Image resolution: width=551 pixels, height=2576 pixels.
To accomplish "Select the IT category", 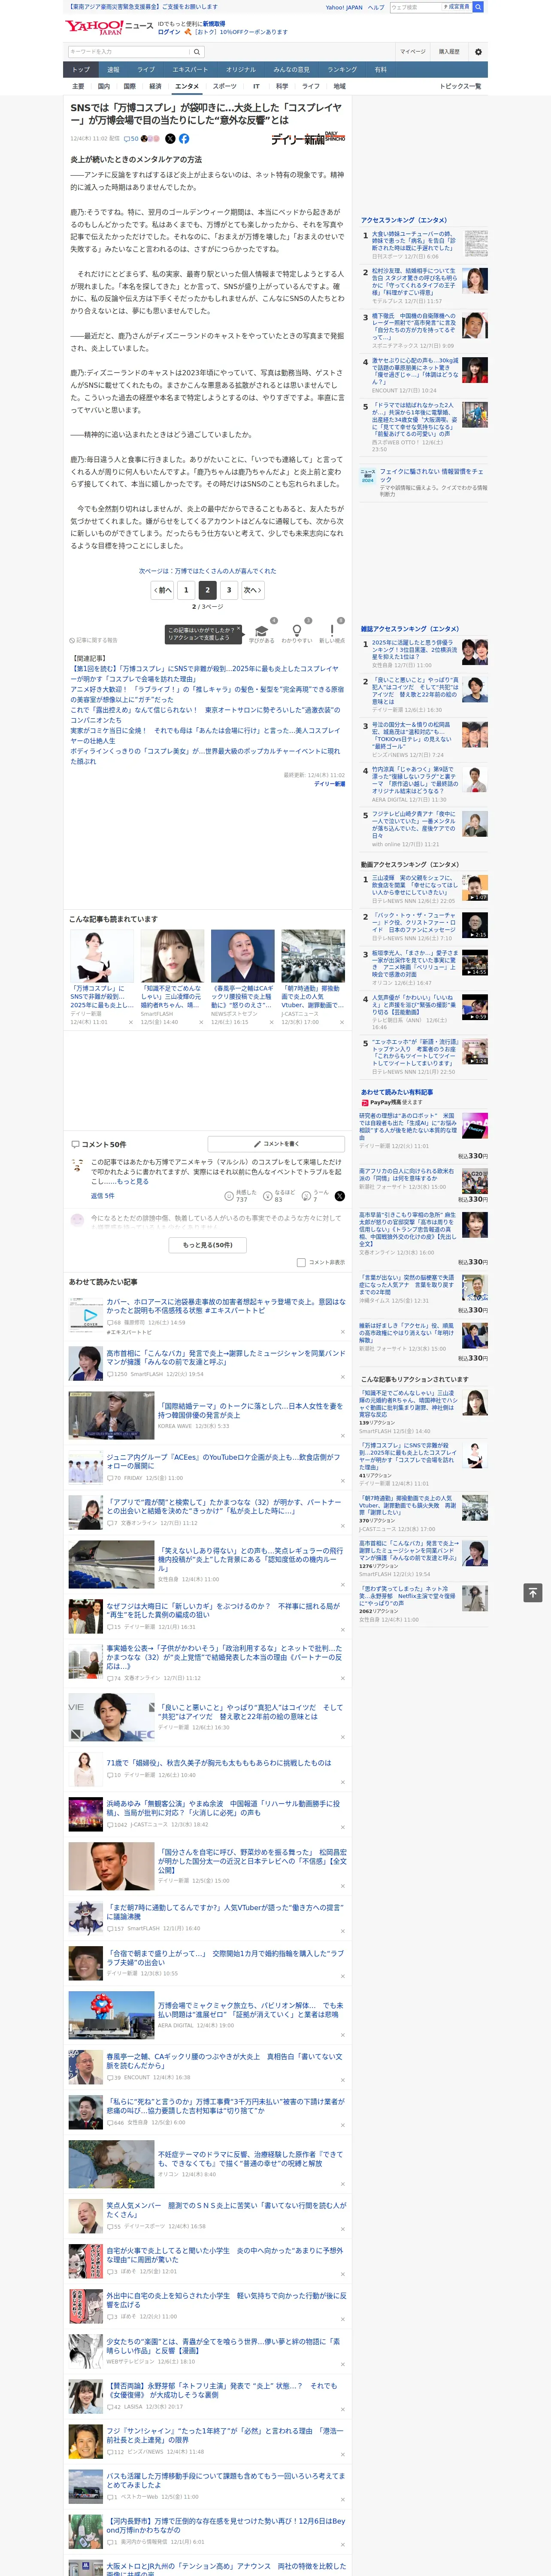I will [x=256, y=86].
